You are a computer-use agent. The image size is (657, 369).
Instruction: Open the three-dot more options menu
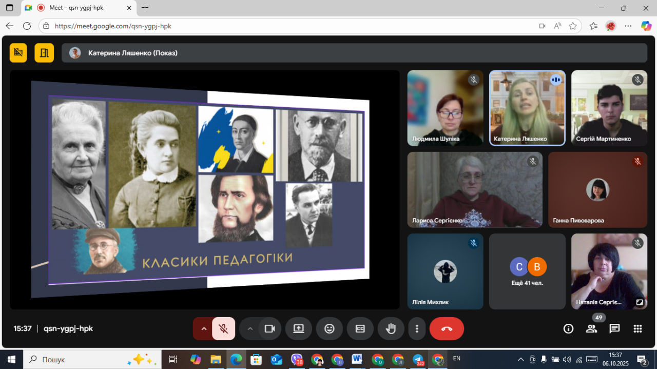(x=417, y=329)
